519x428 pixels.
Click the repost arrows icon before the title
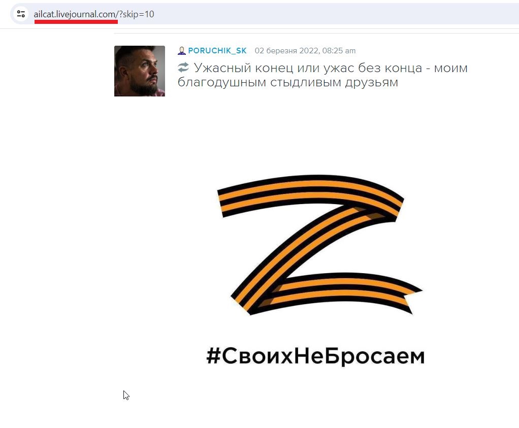183,68
